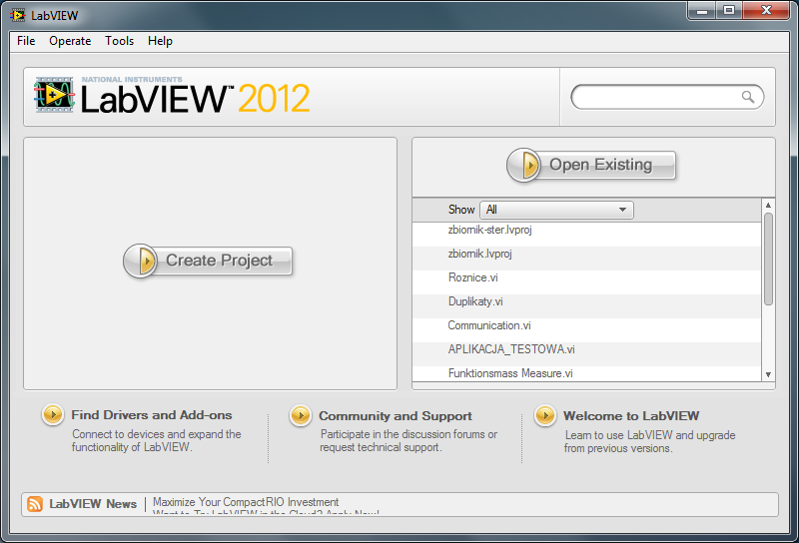Click the Find Drivers and Add-ons arrow icon
Image resolution: width=799 pixels, height=543 pixels.
pyautogui.click(x=53, y=415)
